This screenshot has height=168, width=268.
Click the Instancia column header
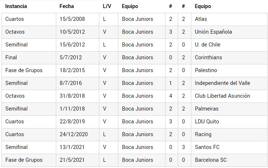coord(16,6)
